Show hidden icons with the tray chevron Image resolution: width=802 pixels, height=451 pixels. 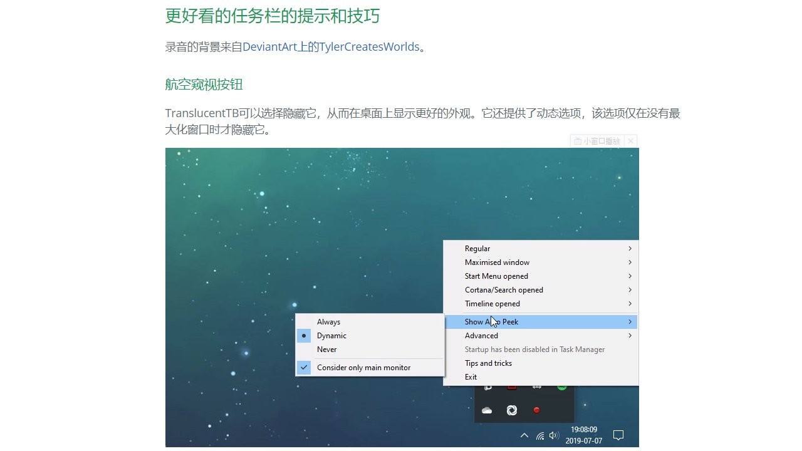click(524, 435)
